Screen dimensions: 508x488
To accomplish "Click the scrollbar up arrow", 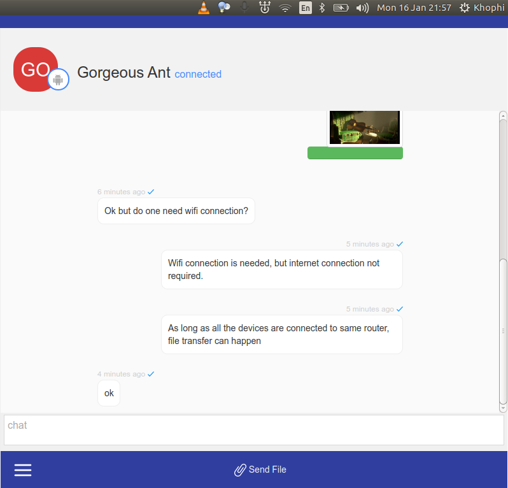I will tap(503, 116).
